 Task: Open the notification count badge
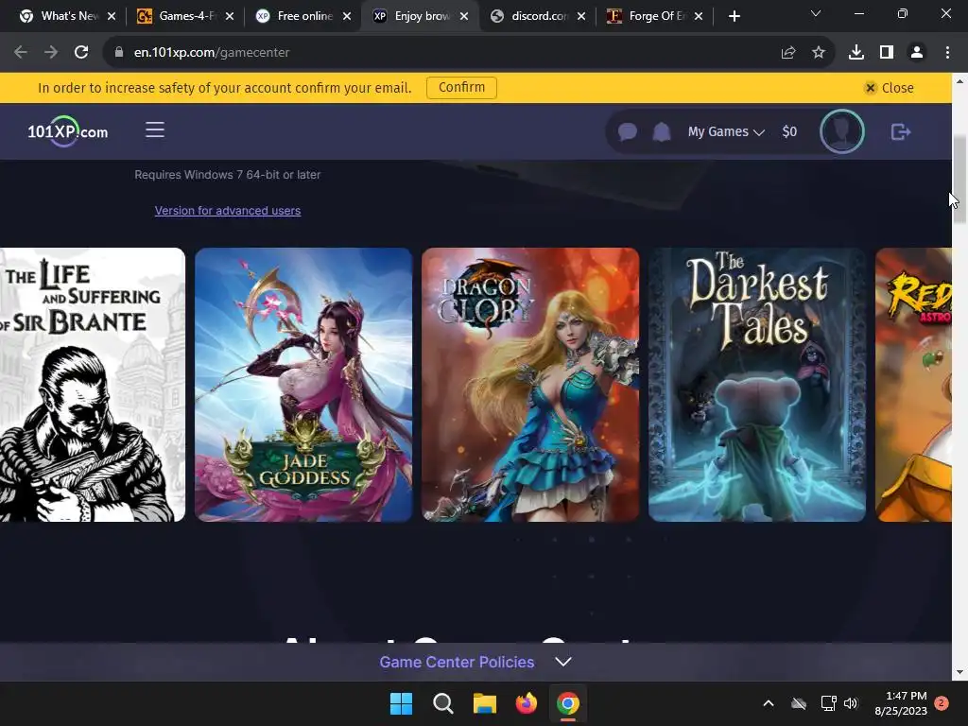942,702
